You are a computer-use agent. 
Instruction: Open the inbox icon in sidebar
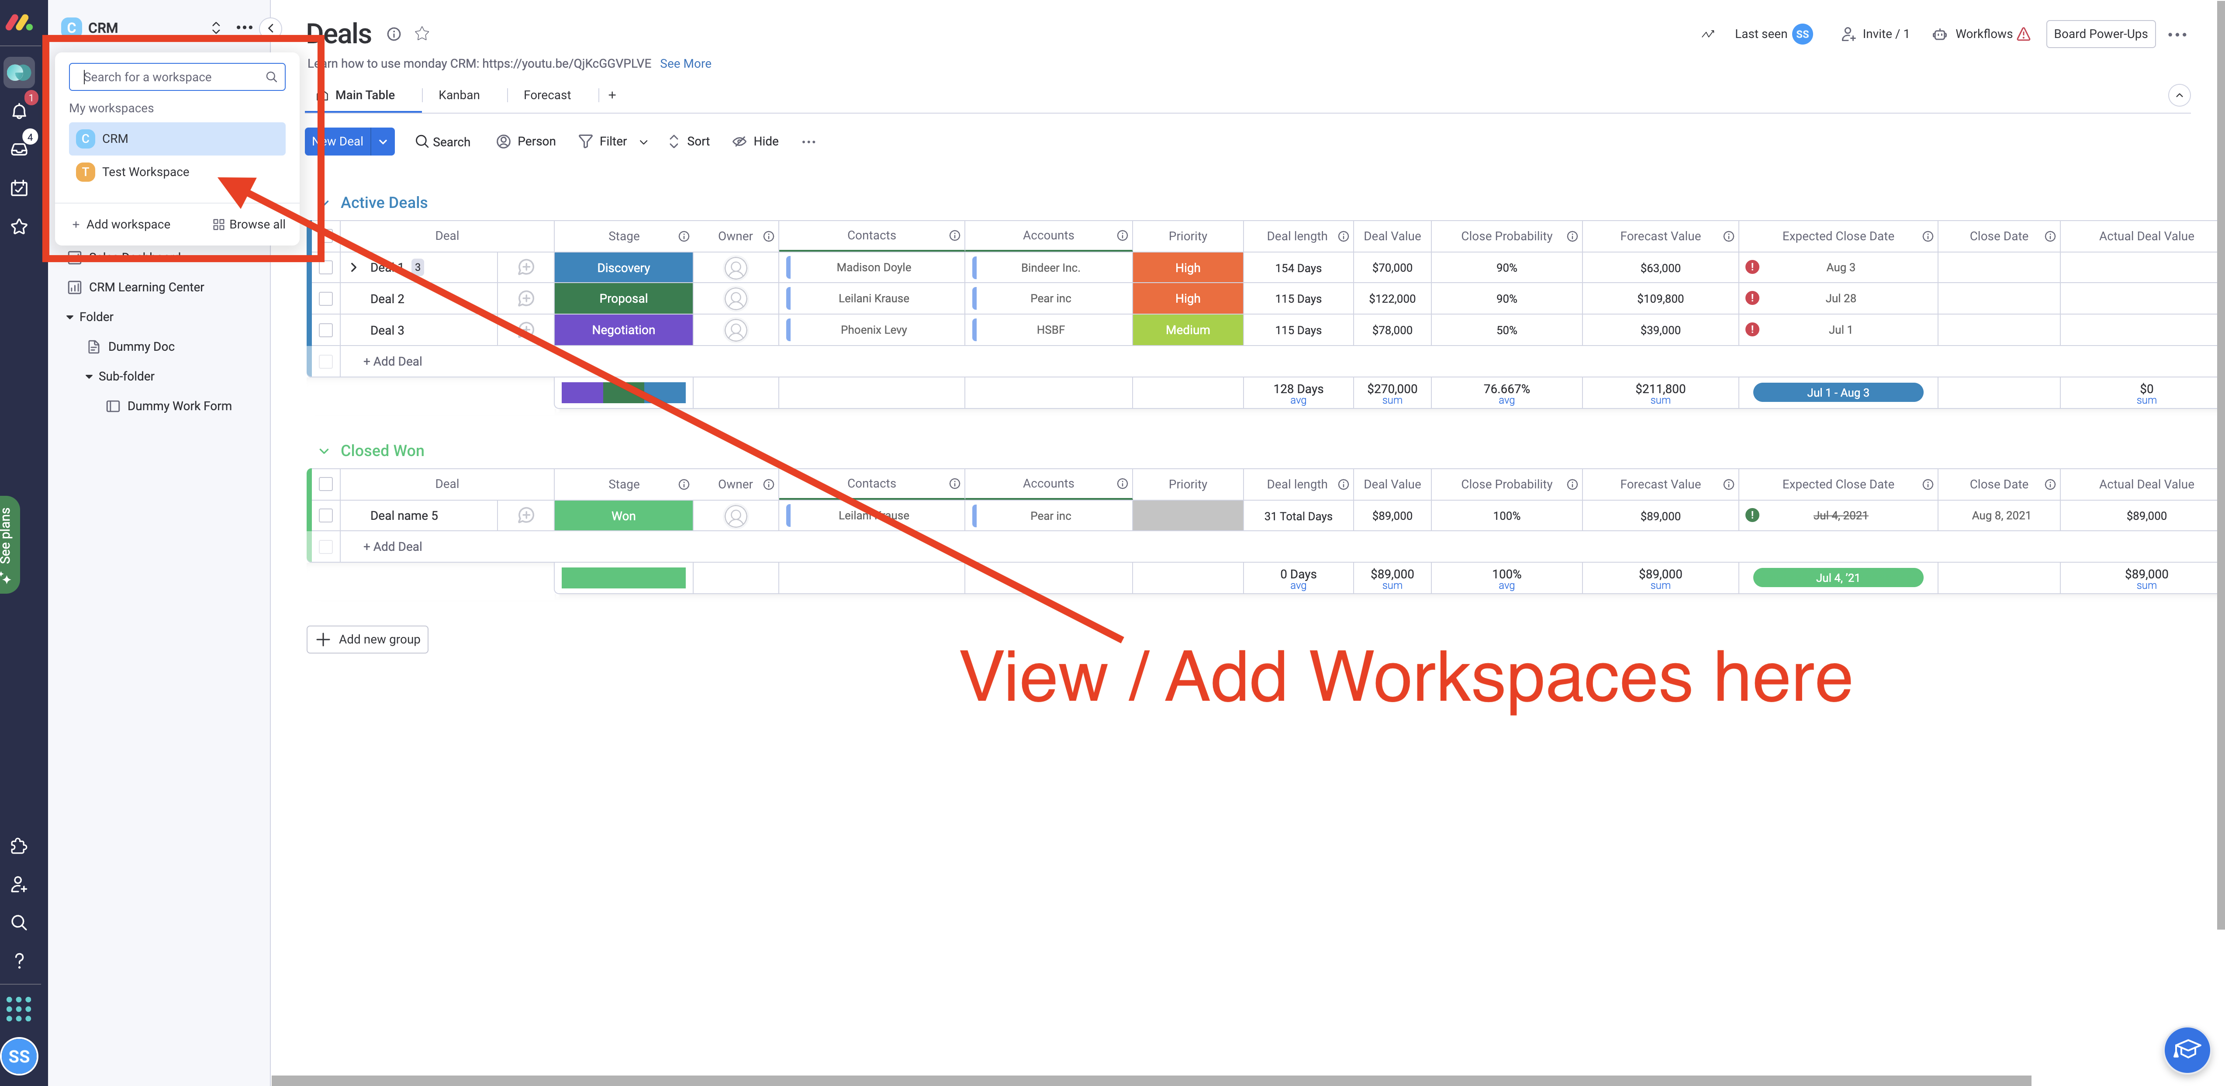(x=19, y=149)
